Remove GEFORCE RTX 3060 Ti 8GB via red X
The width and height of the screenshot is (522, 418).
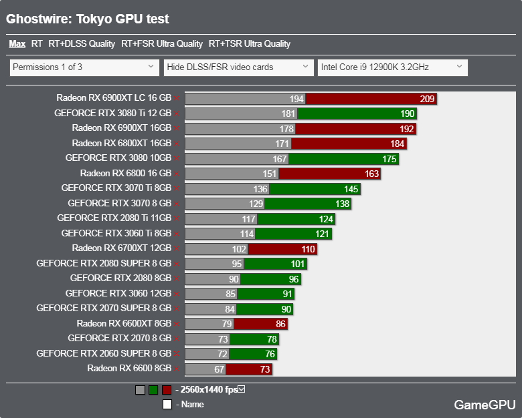(x=177, y=234)
